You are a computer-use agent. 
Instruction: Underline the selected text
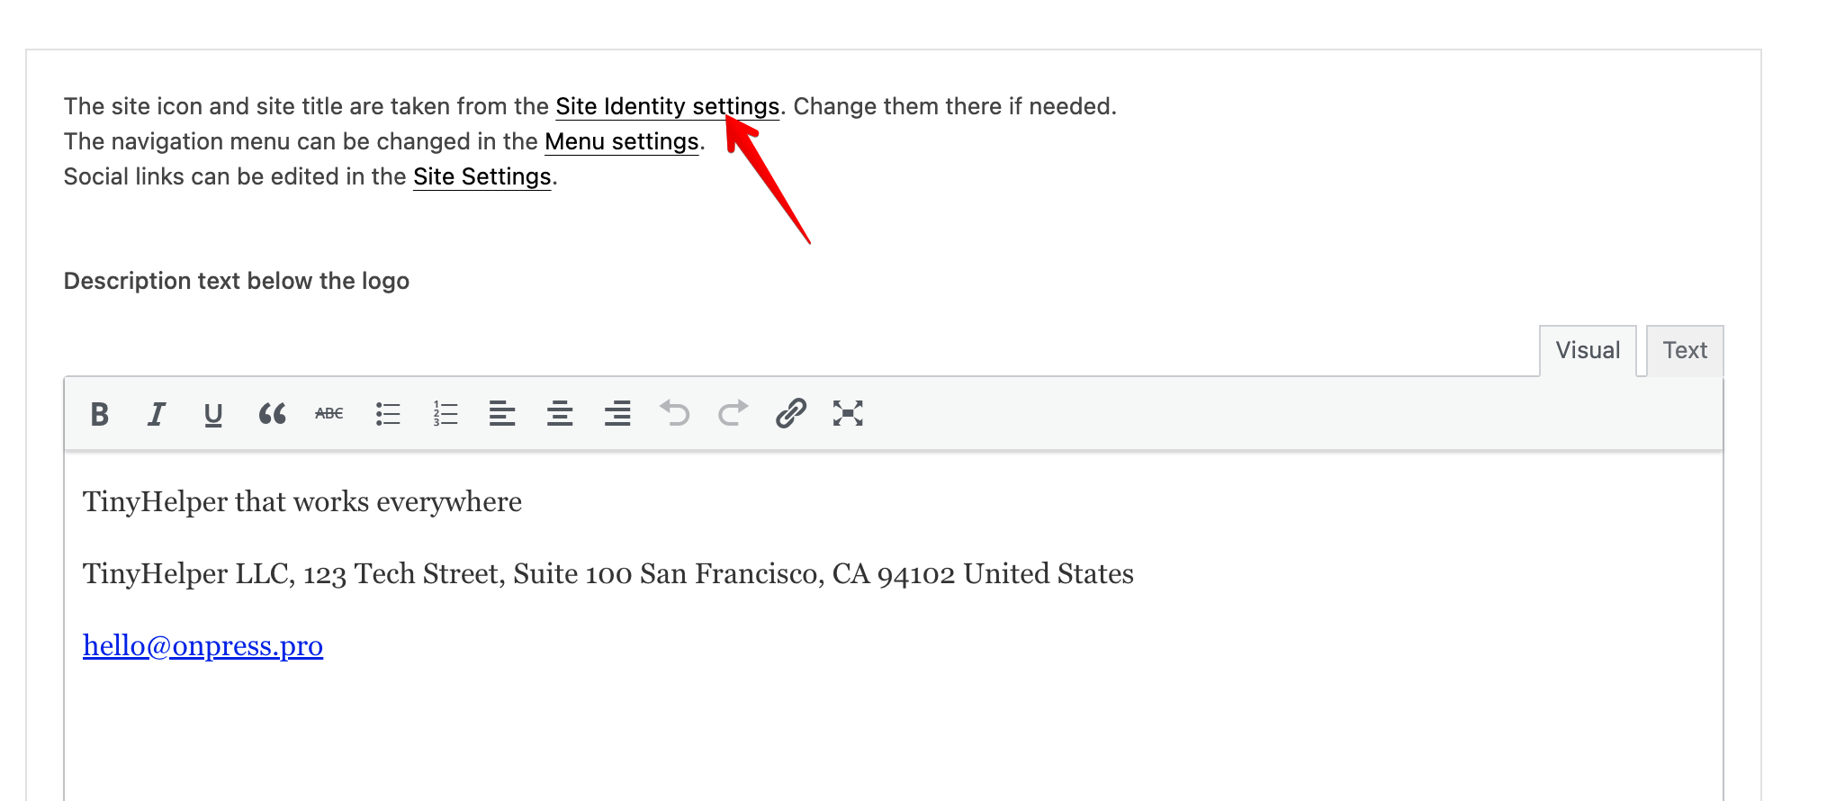213,414
